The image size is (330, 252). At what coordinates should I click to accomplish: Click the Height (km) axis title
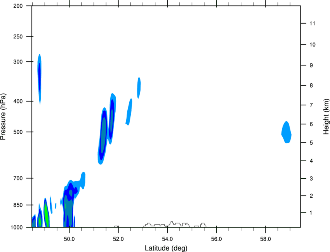point(326,116)
